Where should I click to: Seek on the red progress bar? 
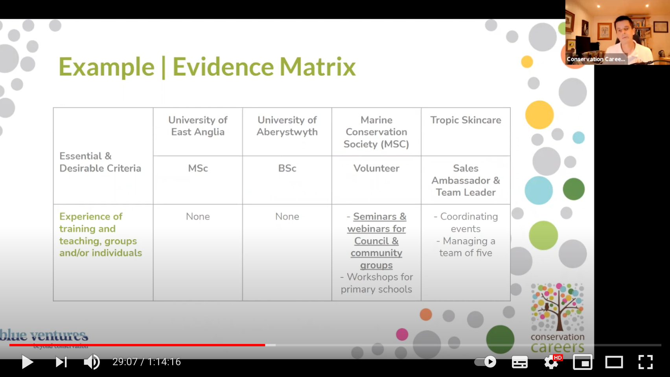pos(137,345)
